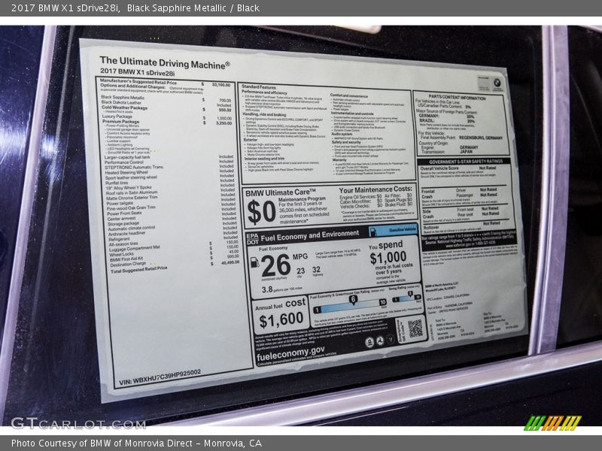Click the top caption '2017 BMW X1 sDrive28i, Black Sapphire Metallic'
Viewport: 602px width, 451px height.
click(135, 8)
